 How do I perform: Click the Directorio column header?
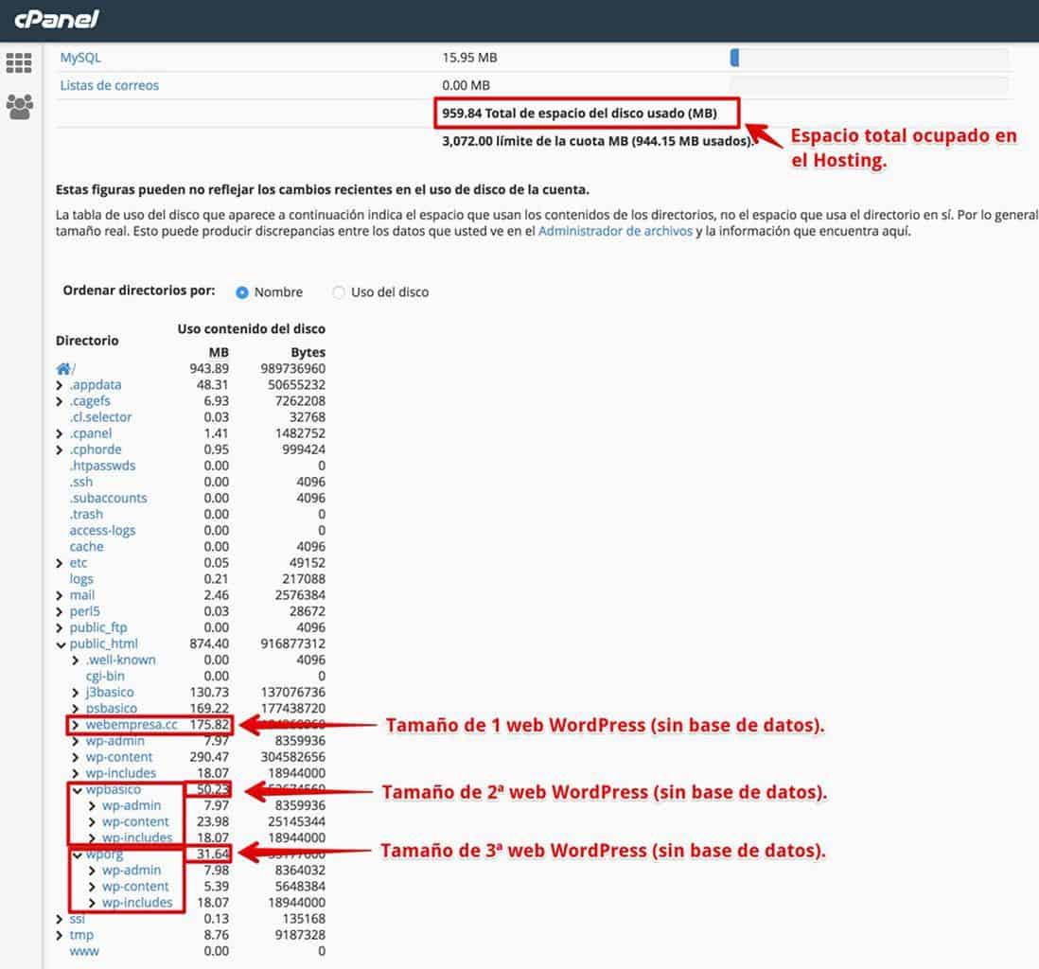pos(87,341)
